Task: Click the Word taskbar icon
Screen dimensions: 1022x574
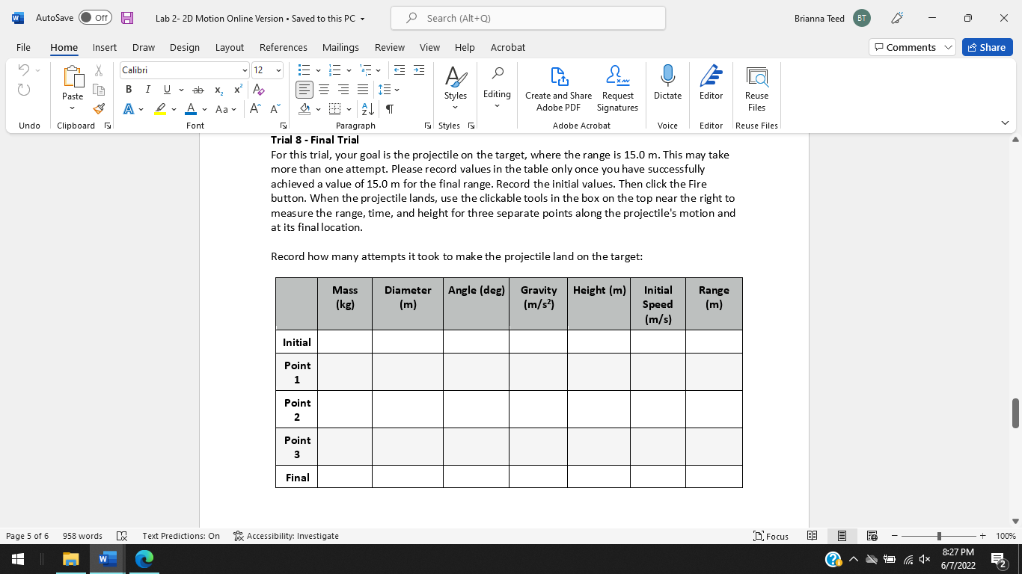Action: [105, 558]
